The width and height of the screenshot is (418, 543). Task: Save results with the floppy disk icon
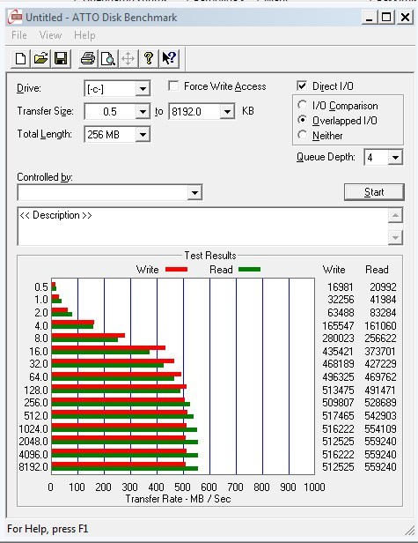(x=61, y=58)
